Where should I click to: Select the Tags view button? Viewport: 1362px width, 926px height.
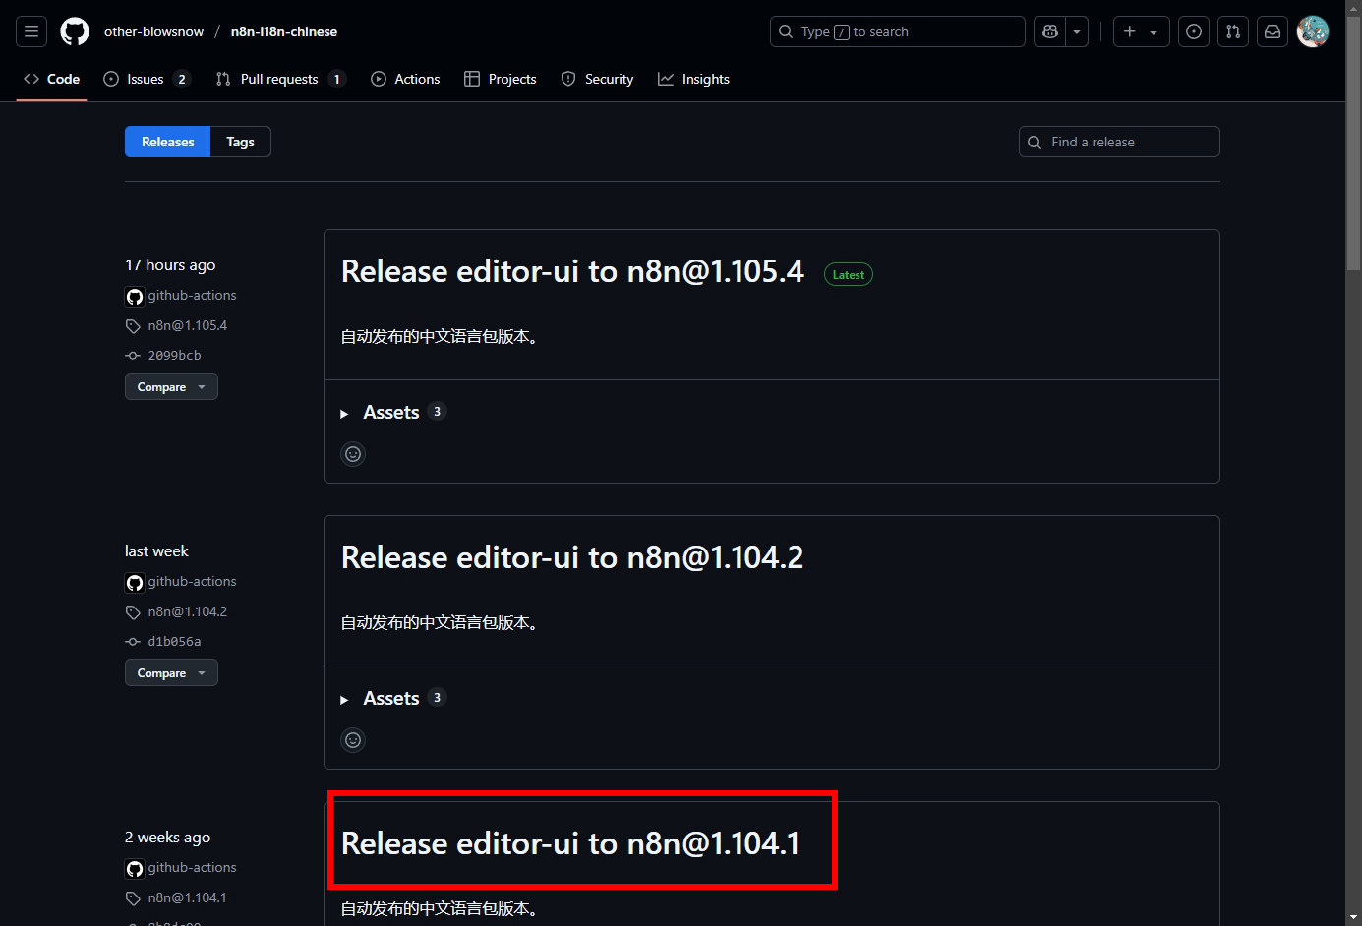(240, 142)
